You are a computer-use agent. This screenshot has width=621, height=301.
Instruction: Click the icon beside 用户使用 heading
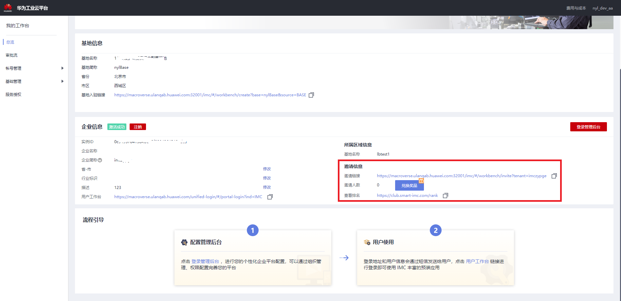[367, 242]
